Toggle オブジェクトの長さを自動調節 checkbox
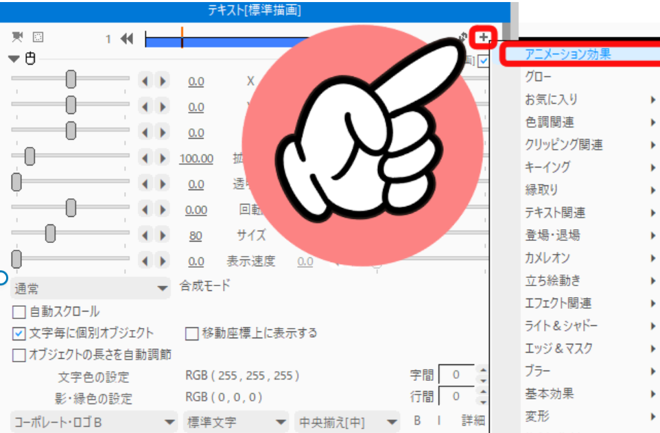660x433 pixels. (19, 355)
